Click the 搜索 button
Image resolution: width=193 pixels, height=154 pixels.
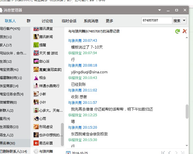tap(177, 21)
